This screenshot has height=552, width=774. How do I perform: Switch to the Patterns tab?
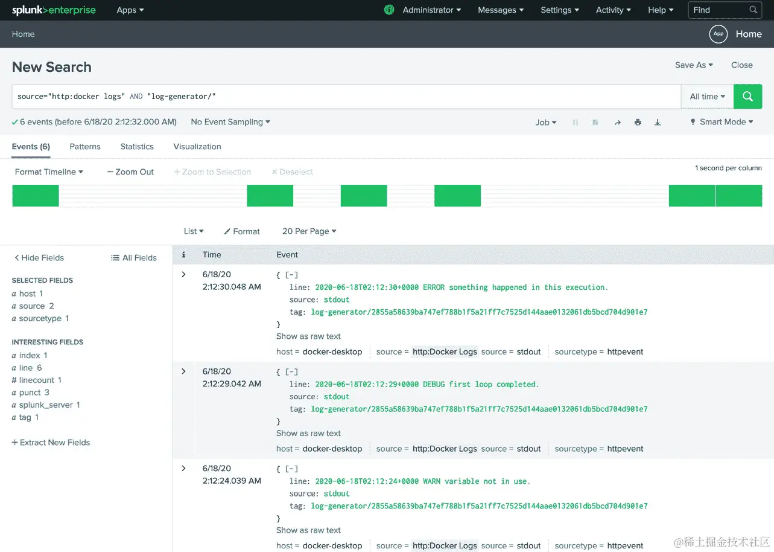(84, 146)
